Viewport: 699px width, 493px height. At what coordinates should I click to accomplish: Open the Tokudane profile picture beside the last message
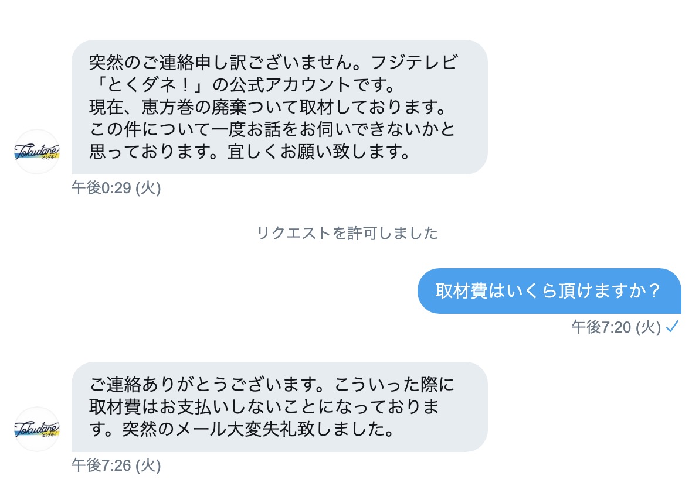click(x=37, y=429)
